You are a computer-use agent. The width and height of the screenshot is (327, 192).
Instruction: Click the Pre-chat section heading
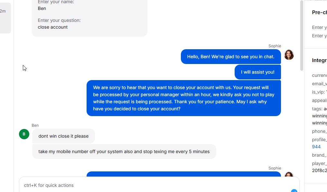[319, 12]
